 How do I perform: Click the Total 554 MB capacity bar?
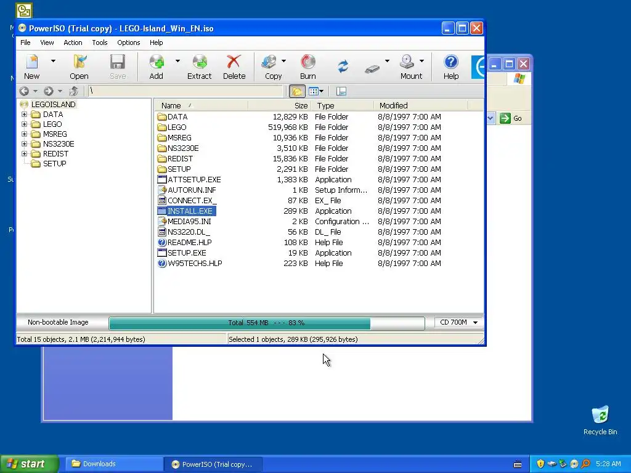(266, 323)
